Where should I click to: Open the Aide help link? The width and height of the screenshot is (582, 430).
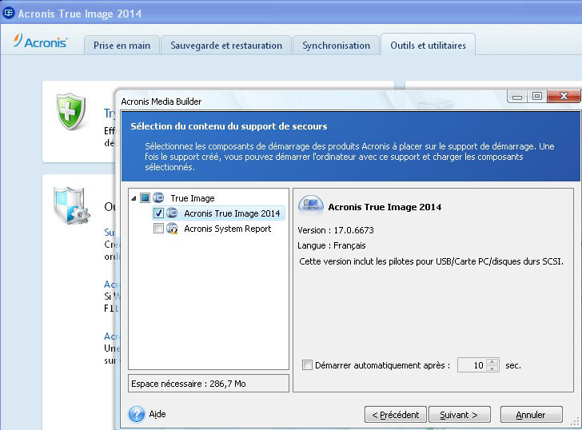click(x=157, y=414)
